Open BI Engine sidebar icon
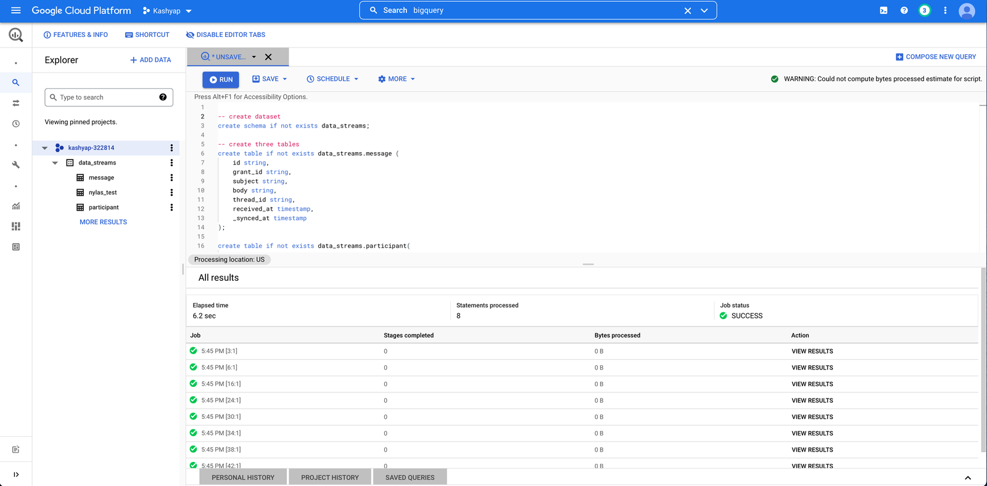This screenshot has width=987, height=486. (16, 247)
